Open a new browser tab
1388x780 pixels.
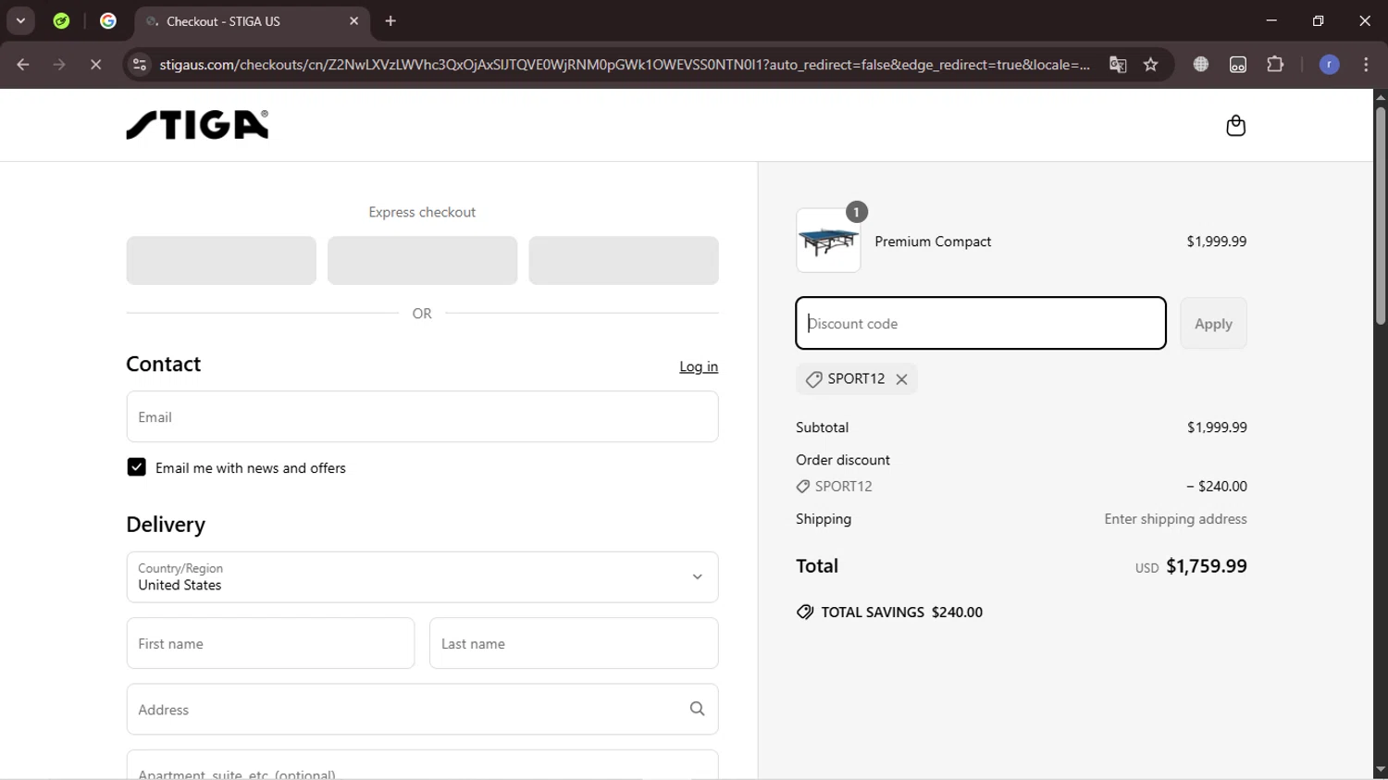coord(390,21)
